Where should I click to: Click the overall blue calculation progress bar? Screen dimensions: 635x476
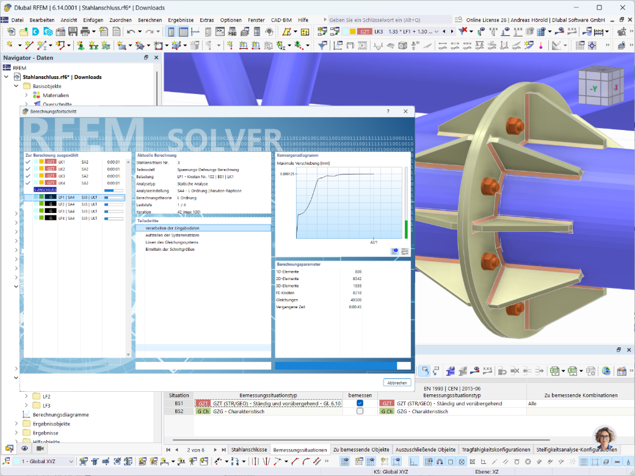[x=343, y=366]
